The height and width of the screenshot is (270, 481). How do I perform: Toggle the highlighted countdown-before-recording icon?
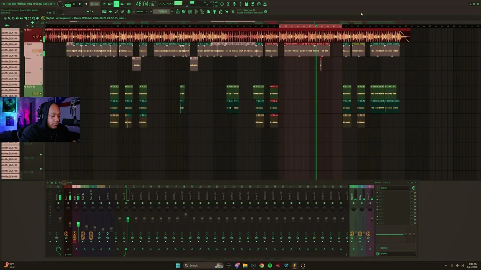116,4
